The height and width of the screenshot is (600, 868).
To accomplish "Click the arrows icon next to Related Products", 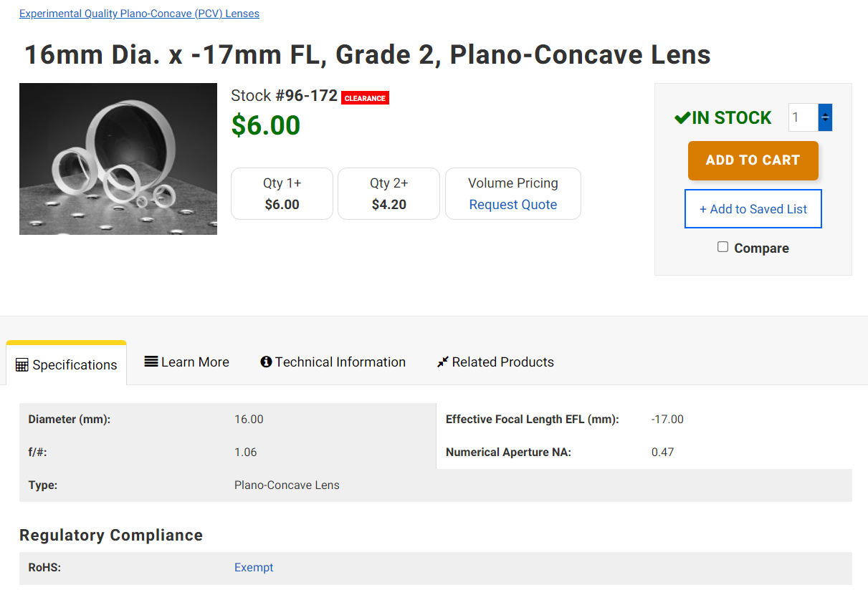I will (x=443, y=360).
